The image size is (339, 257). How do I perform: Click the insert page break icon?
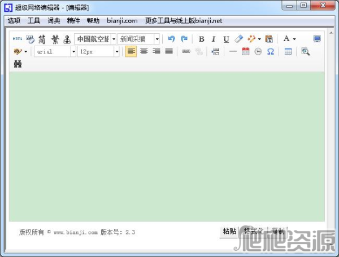[x=215, y=51]
